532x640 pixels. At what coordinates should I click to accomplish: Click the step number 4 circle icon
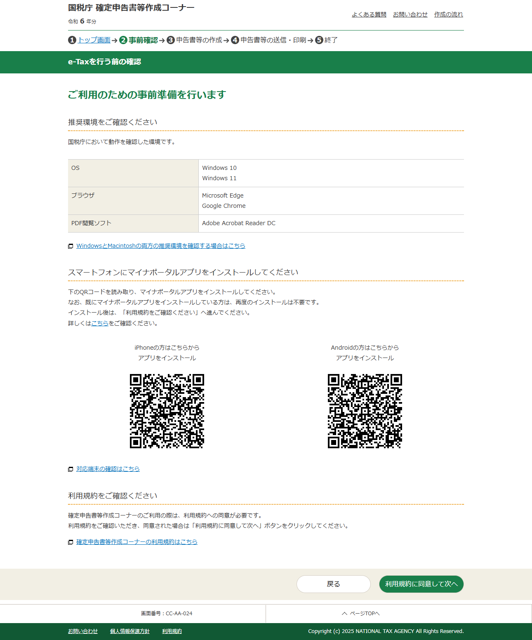(235, 40)
